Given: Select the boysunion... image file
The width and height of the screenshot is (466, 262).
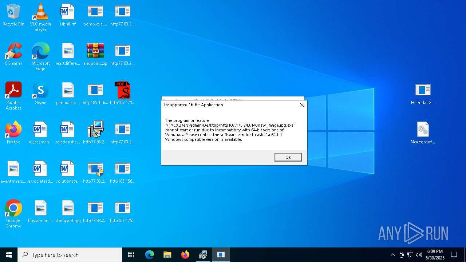Looking at the screenshot, I should point(40,212).
